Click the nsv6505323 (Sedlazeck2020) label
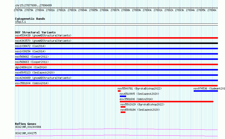This screenshot has width=225, height=139. 35,73
